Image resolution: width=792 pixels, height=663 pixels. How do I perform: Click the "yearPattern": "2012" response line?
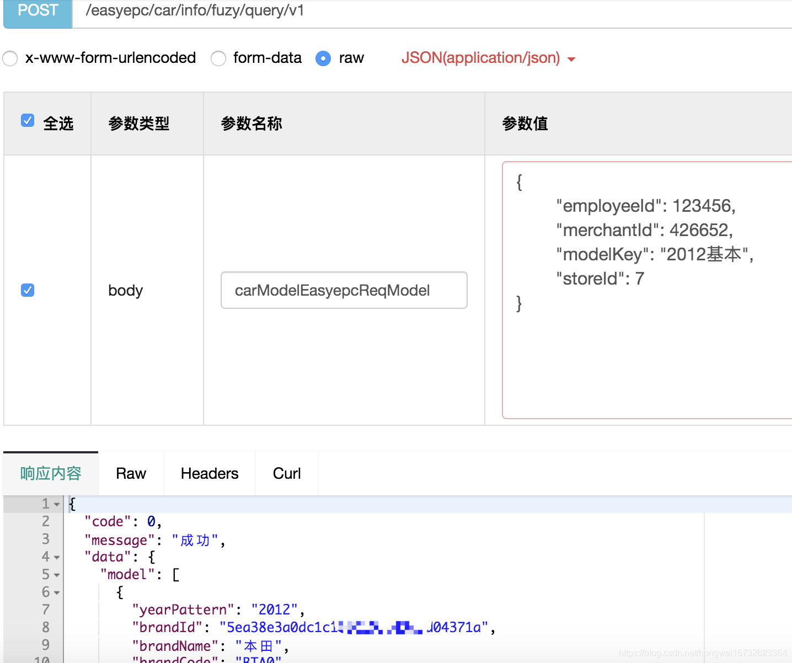[x=218, y=610]
